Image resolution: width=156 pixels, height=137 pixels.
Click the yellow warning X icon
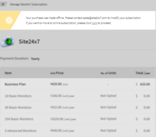tap(9, 20)
